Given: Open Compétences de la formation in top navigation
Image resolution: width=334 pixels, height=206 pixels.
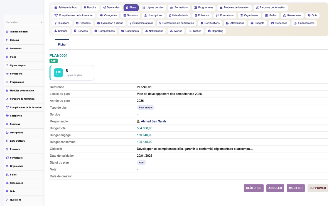Looking at the screenshot, I should click(74, 15).
